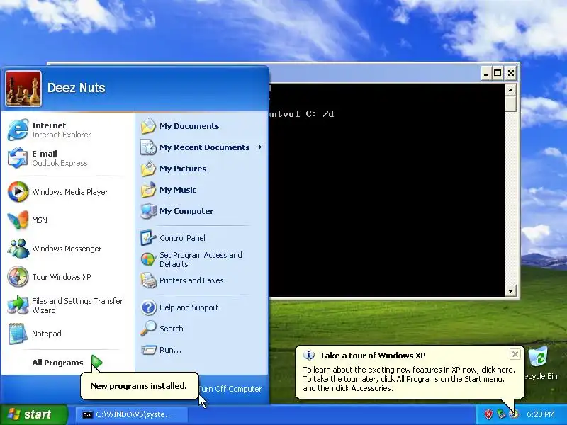Close the command prompt window
The width and height of the screenshot is (567, 425).
510,73
